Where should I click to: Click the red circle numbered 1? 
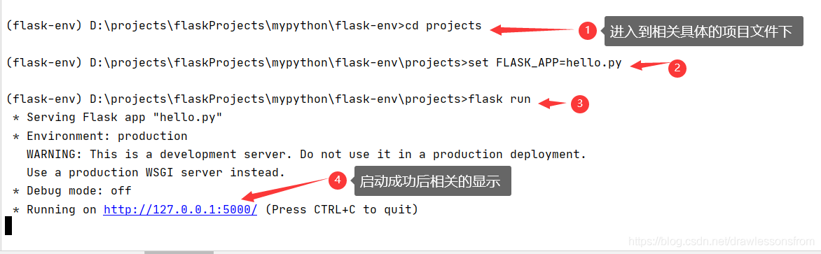click(x=588, y=31)
